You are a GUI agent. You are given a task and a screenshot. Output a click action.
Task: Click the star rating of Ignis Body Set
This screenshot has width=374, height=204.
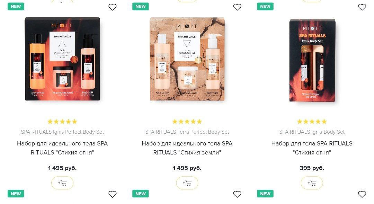[312, 122]
